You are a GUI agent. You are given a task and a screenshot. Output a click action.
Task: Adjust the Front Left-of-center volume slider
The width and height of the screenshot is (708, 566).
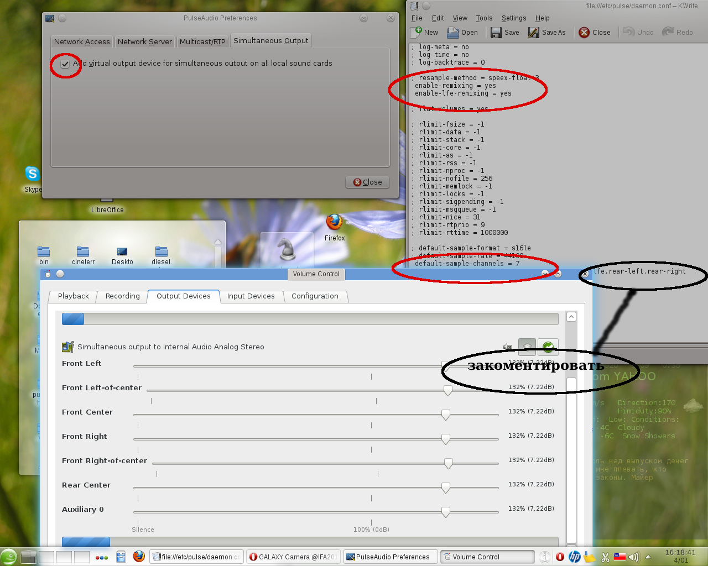(x=448, y=390)
